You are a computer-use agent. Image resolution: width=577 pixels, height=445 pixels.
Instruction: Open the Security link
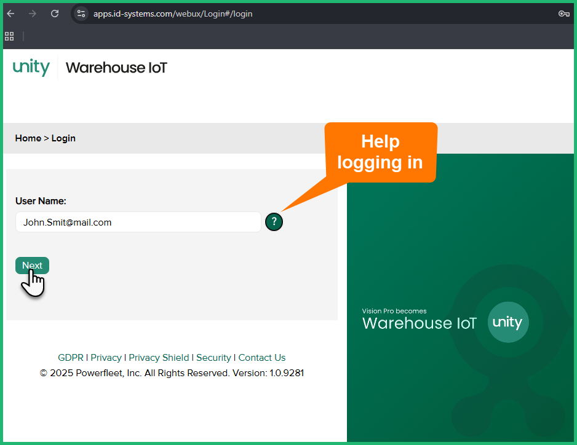213,357
